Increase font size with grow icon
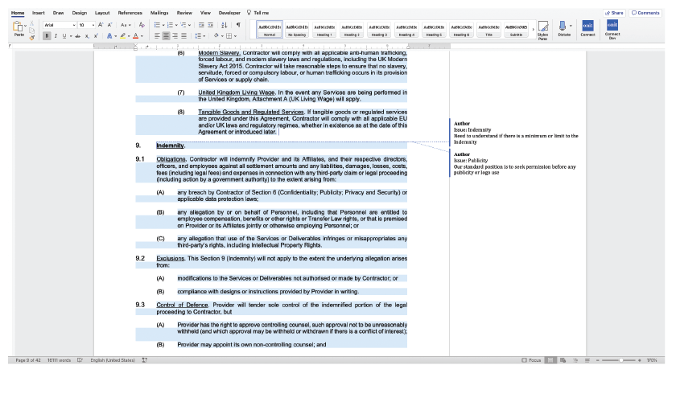676x402 pixels. [x=101, y=25]
